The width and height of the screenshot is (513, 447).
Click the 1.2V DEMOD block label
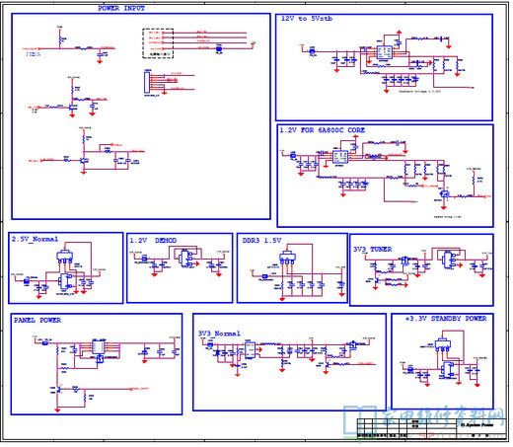153,241
